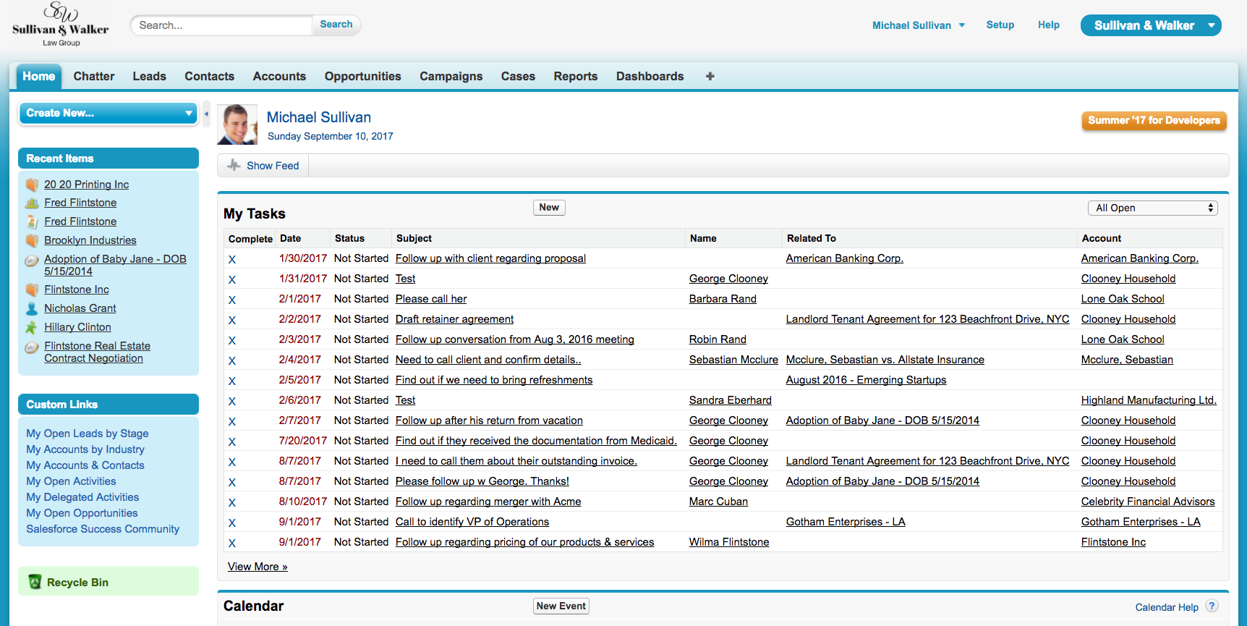Complete the 'Please call her' task X
The width and height of the screenshot is (1247, 626).
pos(232,300)
